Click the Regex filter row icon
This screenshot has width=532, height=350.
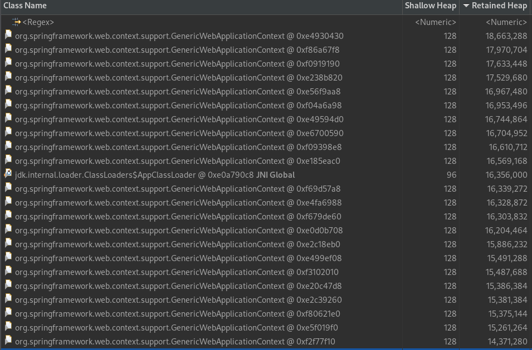click(16, 22)
